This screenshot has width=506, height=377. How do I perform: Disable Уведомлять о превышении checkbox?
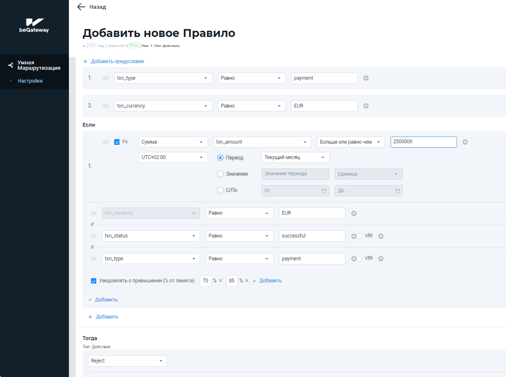pyautogui.click(x=94, y=281)
